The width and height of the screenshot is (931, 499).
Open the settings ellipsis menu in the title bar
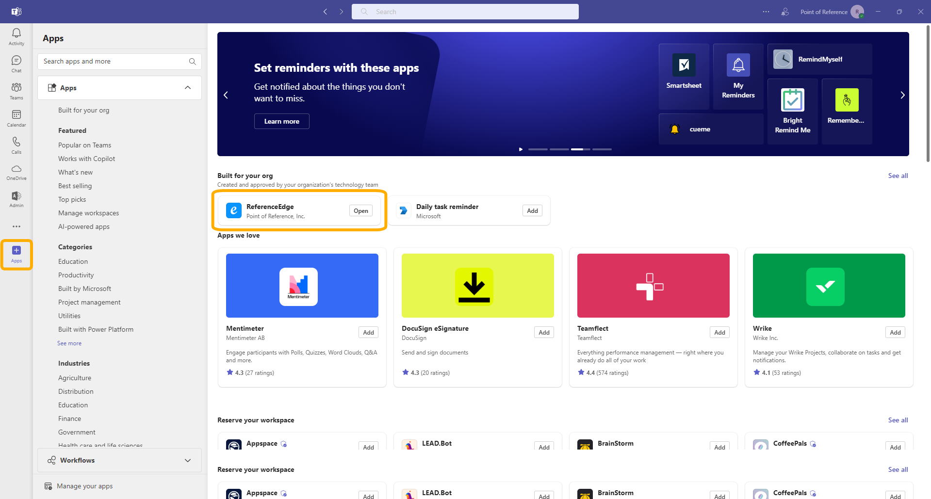click(766, 12)
